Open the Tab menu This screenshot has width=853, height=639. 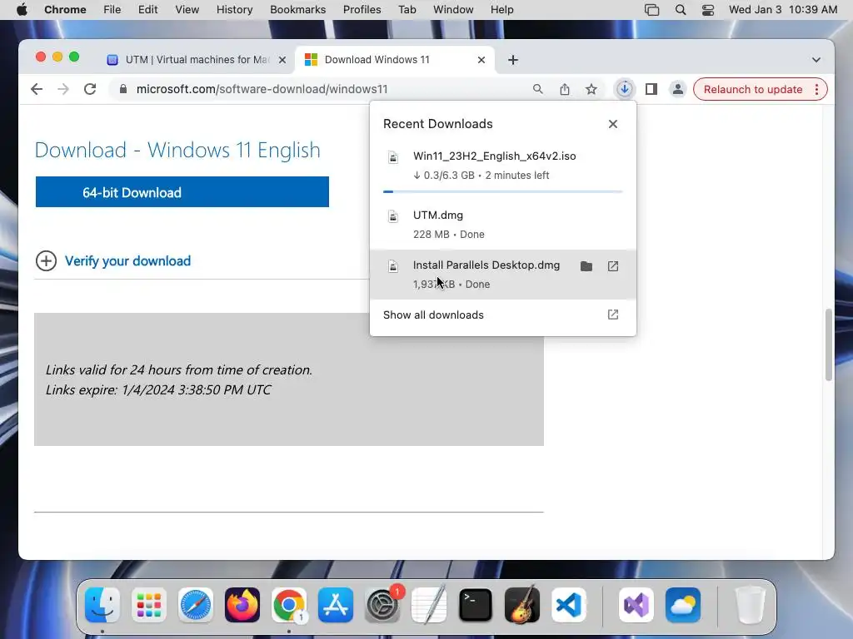pos(407,10)
